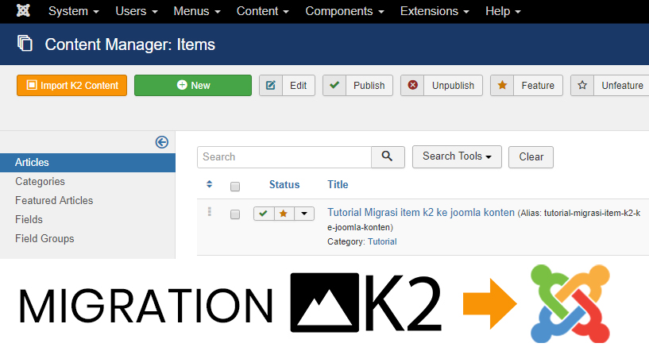The width and height of the screenshot is (649, 347).
Task: Click the Edit toolbar button label
Action: (298, 86)
